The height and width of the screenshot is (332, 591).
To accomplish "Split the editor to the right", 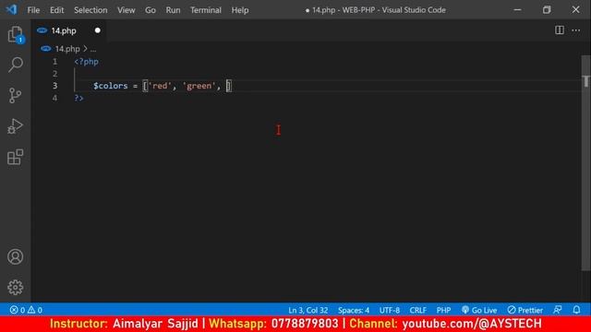I will point(560,30).
